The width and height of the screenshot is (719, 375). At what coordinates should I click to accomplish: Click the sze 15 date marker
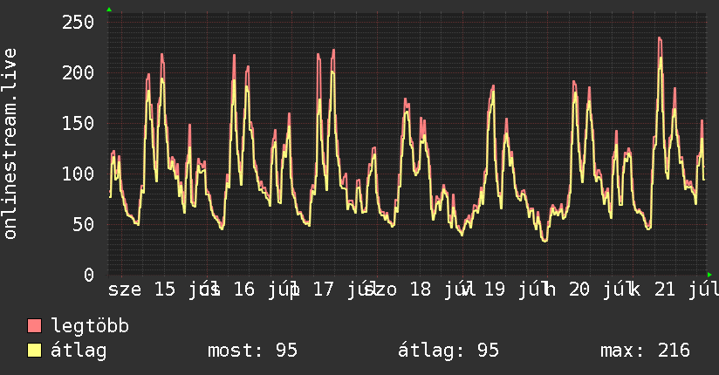[141, 290]
